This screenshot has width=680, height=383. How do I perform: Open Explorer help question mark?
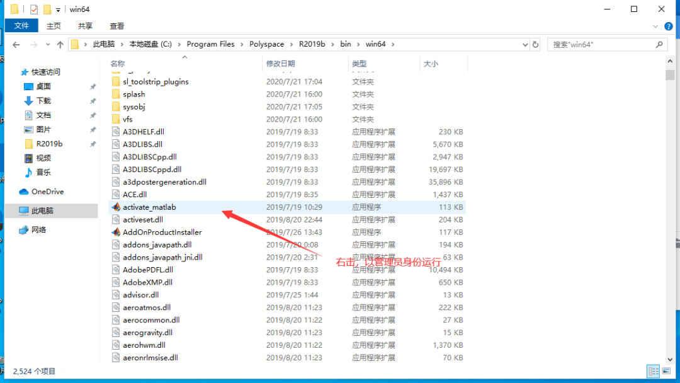pyautogui.click(x=669, y=26)
